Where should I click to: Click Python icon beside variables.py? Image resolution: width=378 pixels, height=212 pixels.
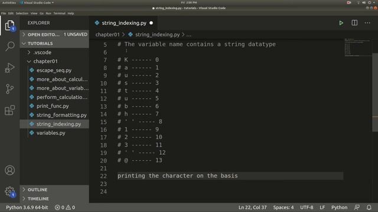coord(31,132)
